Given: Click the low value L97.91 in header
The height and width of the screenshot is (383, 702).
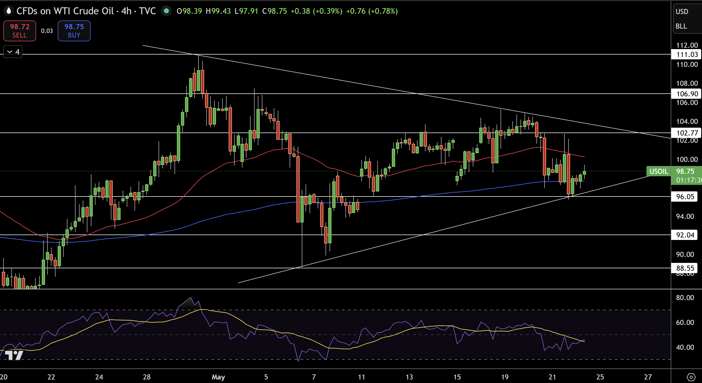Looking at the screenshot, I should click(246, 11).
